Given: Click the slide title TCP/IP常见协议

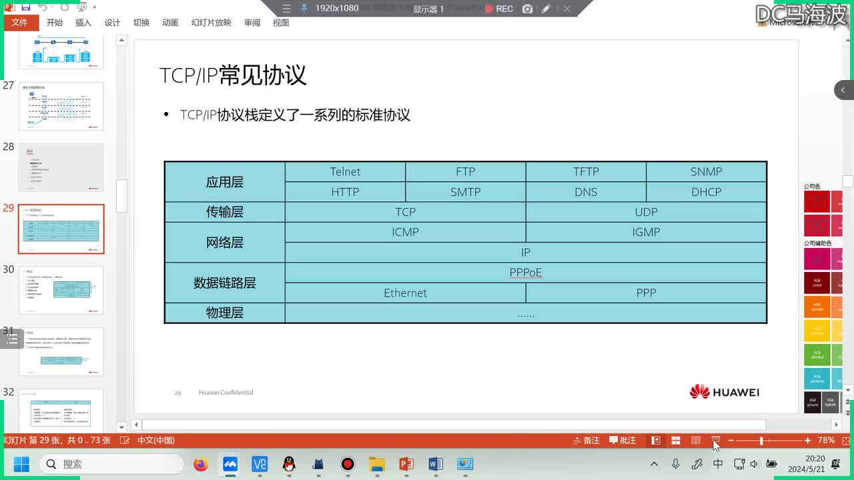Looking at the screenshot, I should [233, 75].
